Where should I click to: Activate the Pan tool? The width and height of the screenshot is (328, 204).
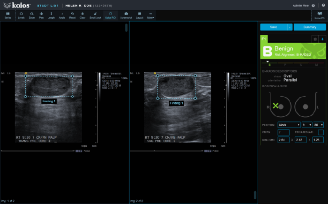point(41,15)
